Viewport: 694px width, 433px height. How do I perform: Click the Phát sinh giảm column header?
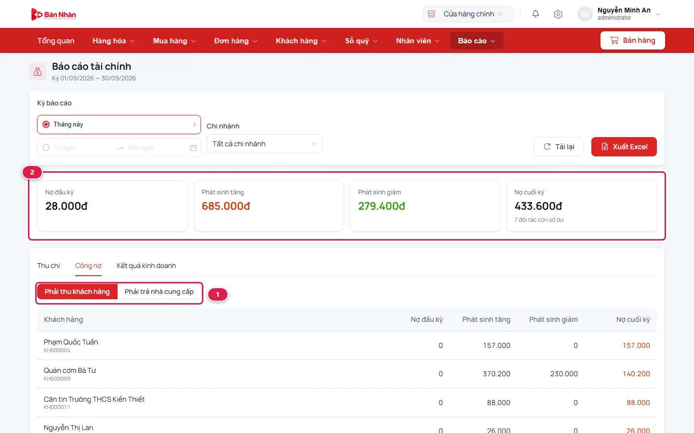553,319
